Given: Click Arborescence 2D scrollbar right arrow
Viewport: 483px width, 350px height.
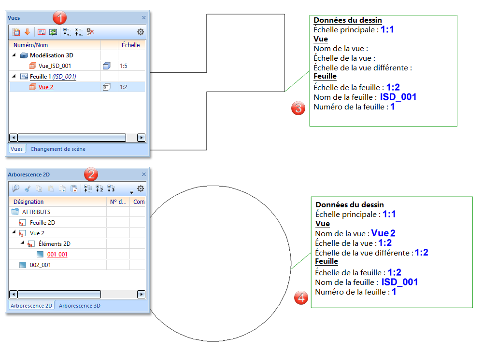Looking at the screenshot, I should coord(141,295).
